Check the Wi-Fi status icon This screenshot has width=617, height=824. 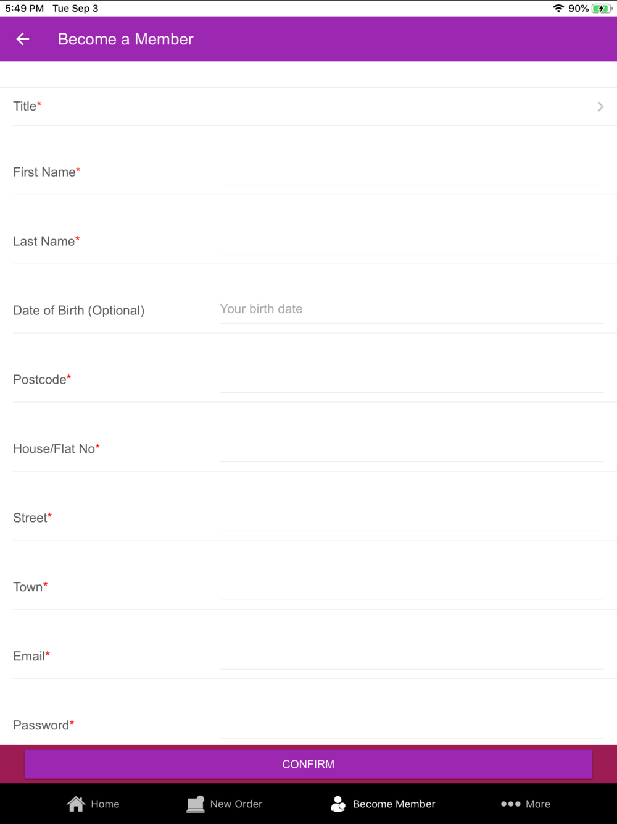558,8
